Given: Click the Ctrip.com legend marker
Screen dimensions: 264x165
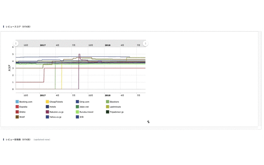Looking at the screenshot, I should pos(78,101).
